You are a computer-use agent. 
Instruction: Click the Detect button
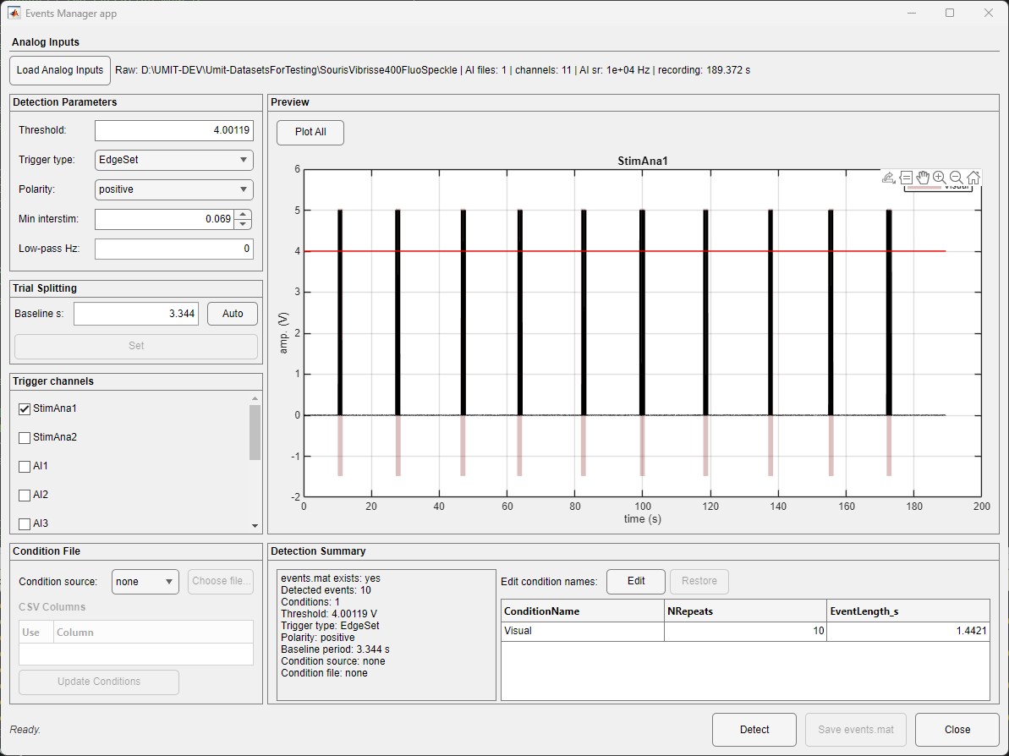(x=754, y=729)
